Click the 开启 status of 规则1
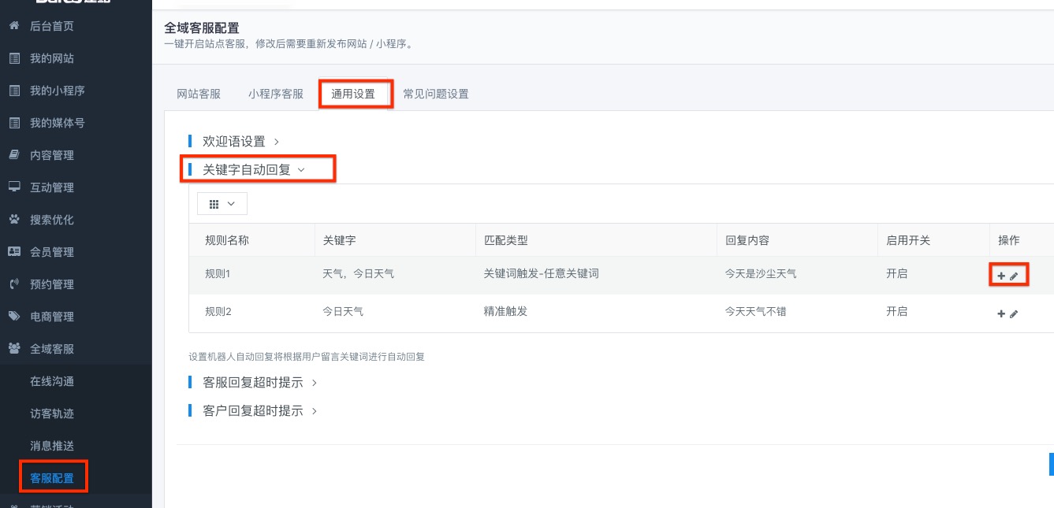Viewport: 1054px width, 508px height. pyautogui.click(x=897, y=274)
